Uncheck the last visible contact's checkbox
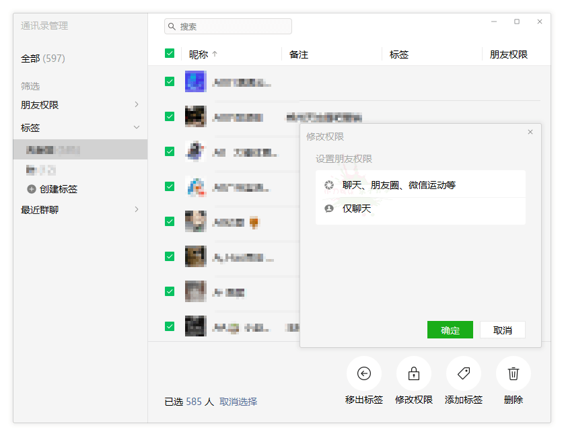The width and height of the screenshot is (564, 436). (x=170, y=326)
